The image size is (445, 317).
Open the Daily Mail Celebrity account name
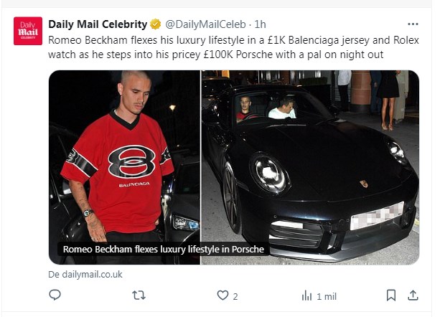tap(98, 24)
